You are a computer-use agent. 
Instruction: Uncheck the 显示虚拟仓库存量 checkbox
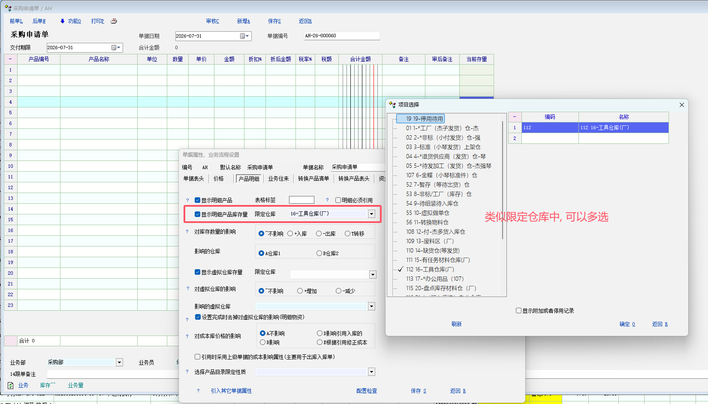198,272
